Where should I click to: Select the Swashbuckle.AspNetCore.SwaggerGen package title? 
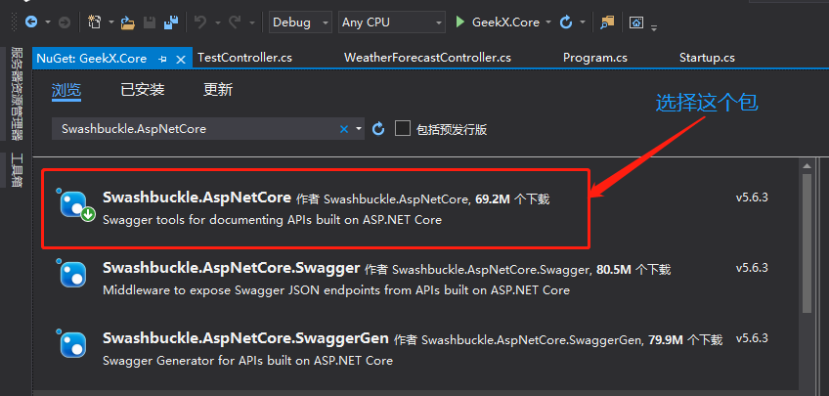[x=245, y=337]
